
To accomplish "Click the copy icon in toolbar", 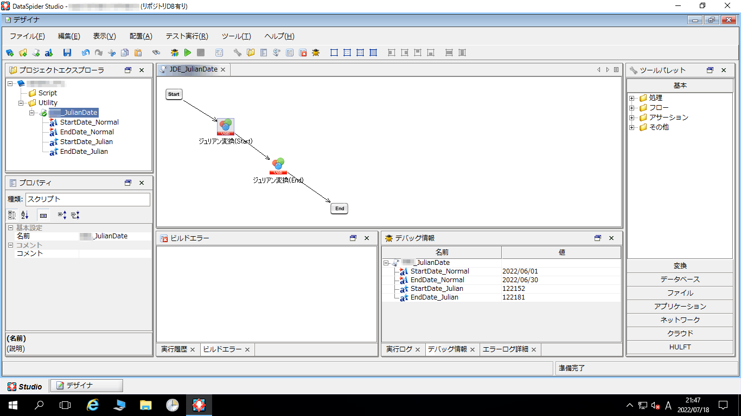I will (x=125, y=53).
